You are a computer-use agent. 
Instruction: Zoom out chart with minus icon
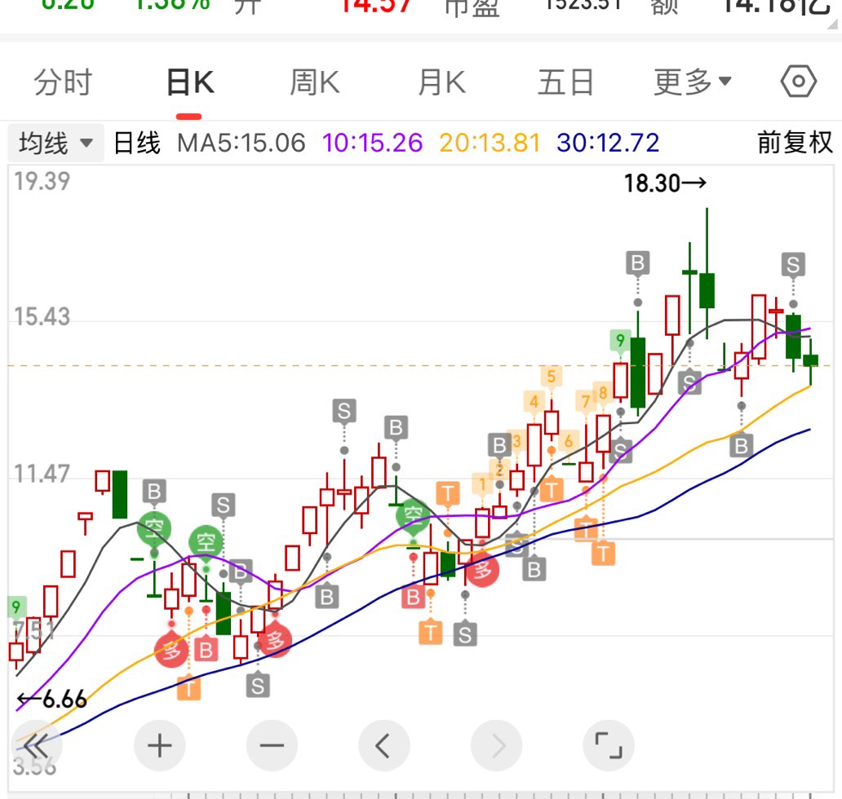click(272, 746)
